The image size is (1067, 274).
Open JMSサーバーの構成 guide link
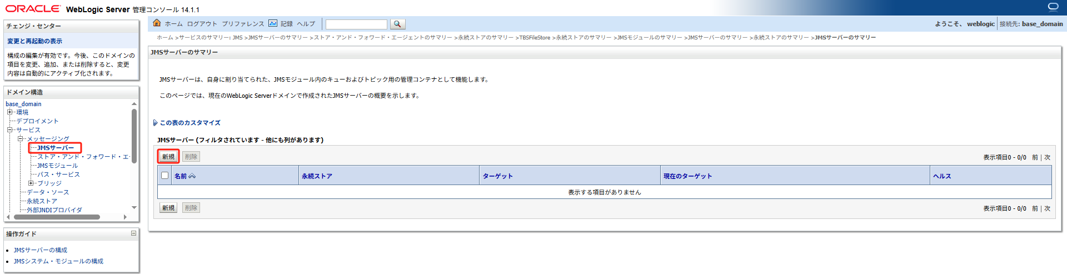(40, 250)
